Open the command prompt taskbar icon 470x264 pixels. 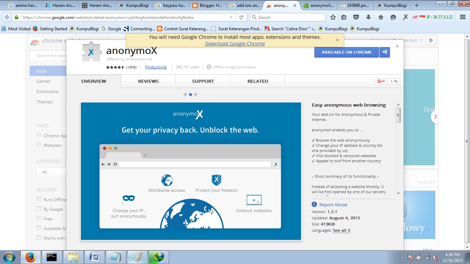[52, 257]
